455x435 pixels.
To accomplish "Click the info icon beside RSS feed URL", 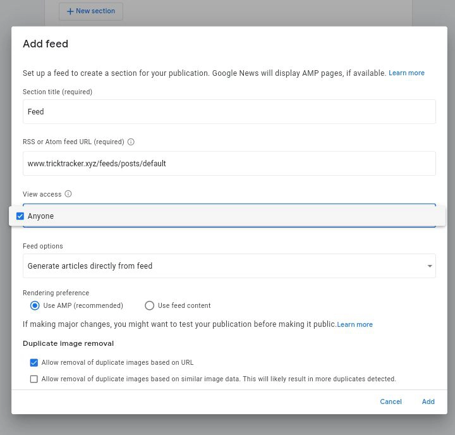I will pyautogui.click(x=131, y=142).
